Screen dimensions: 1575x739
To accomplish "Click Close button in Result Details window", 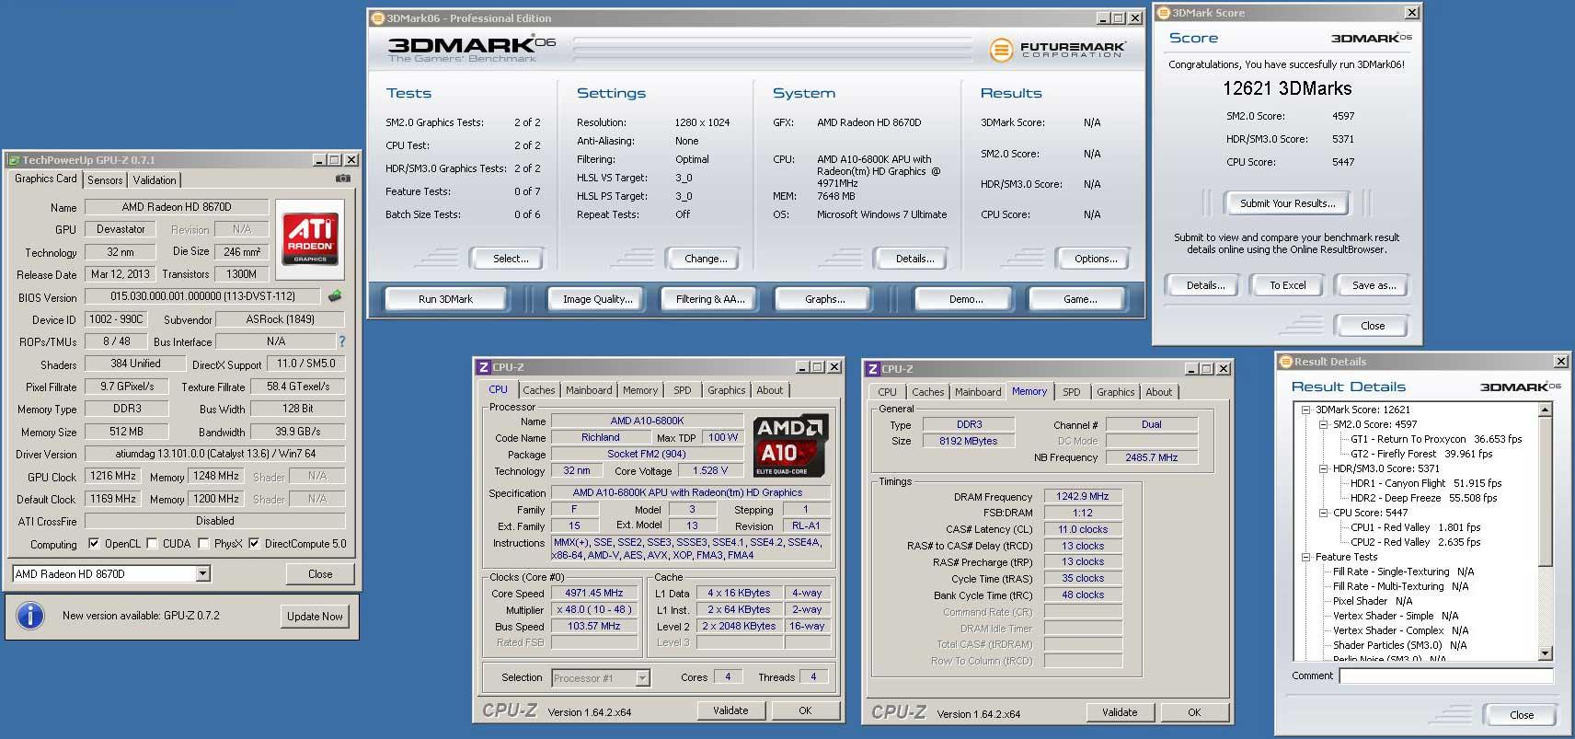I will pyautogui.click(x=1522, y=715).
